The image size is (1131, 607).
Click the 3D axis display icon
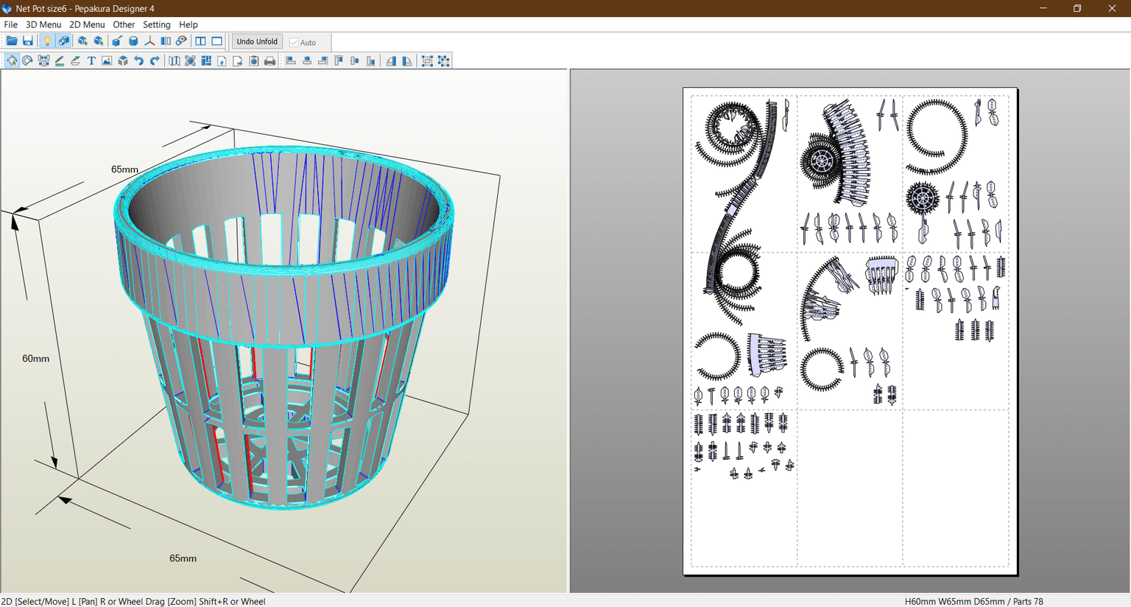[x=149, y=41]
